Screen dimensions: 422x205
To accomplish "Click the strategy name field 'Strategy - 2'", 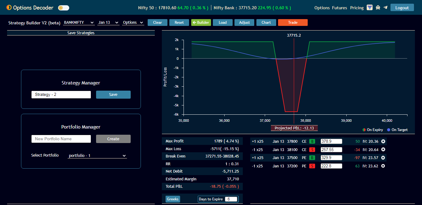I will (x=61, y=95).
